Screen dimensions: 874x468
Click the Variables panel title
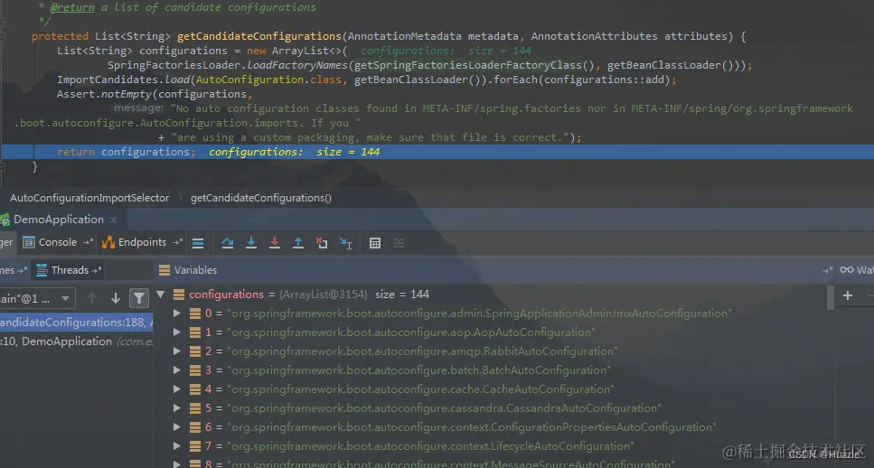click(195, 270)
